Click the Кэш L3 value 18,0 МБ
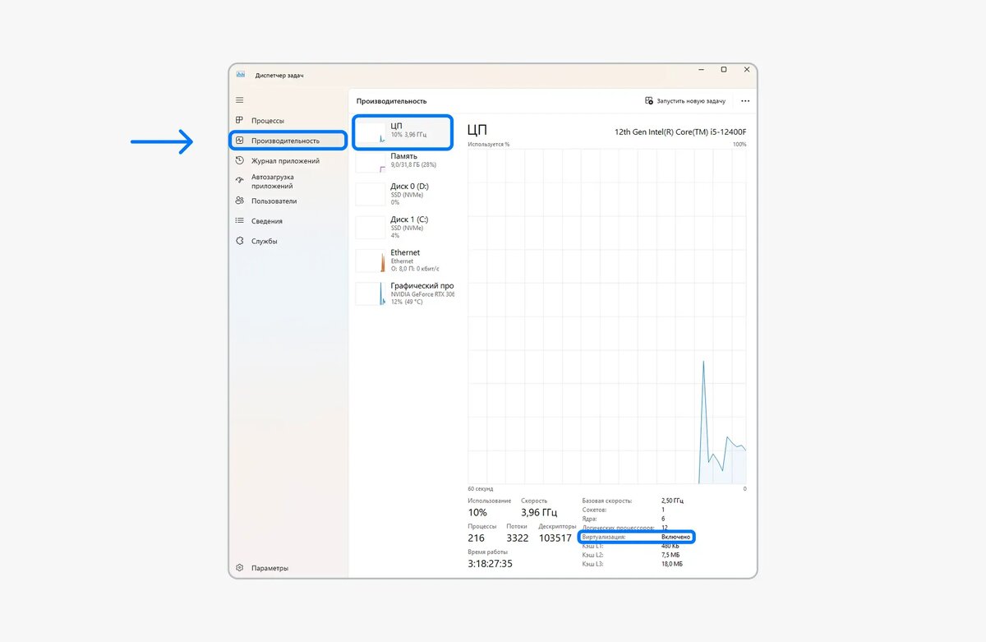Viewport: 986px width, 642px height. [672, 564]
